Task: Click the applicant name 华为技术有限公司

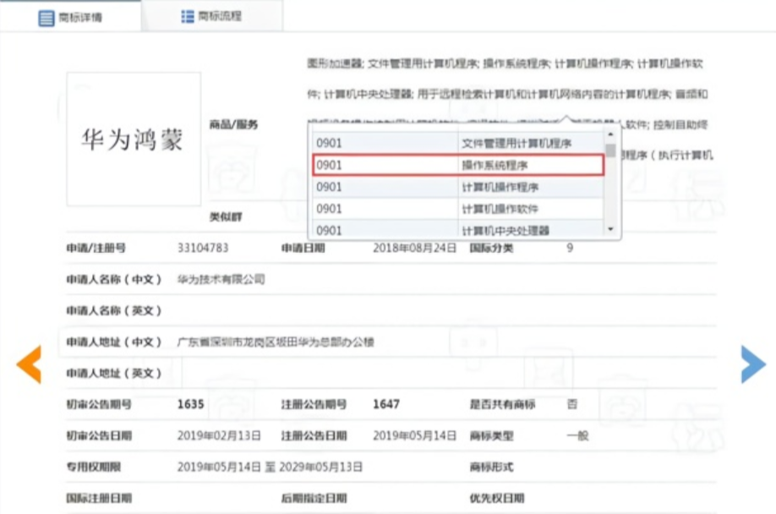Action: coord(221,280)
